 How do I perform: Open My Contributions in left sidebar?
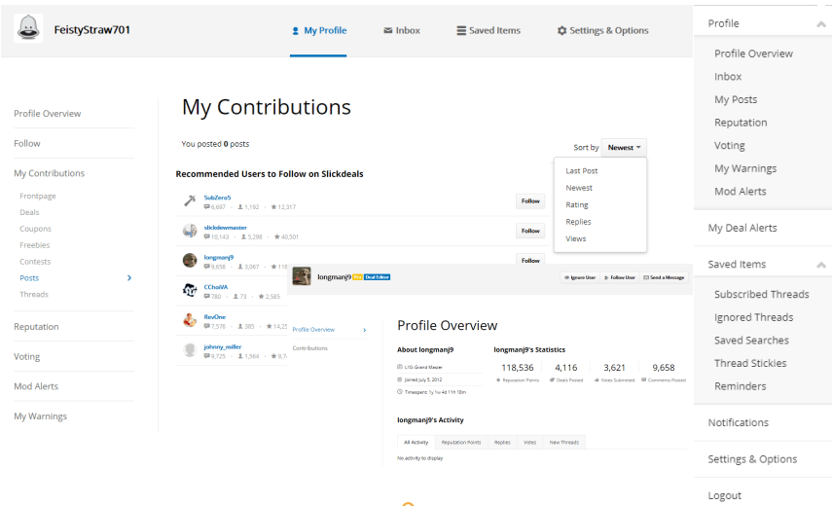tap(49, 173)
